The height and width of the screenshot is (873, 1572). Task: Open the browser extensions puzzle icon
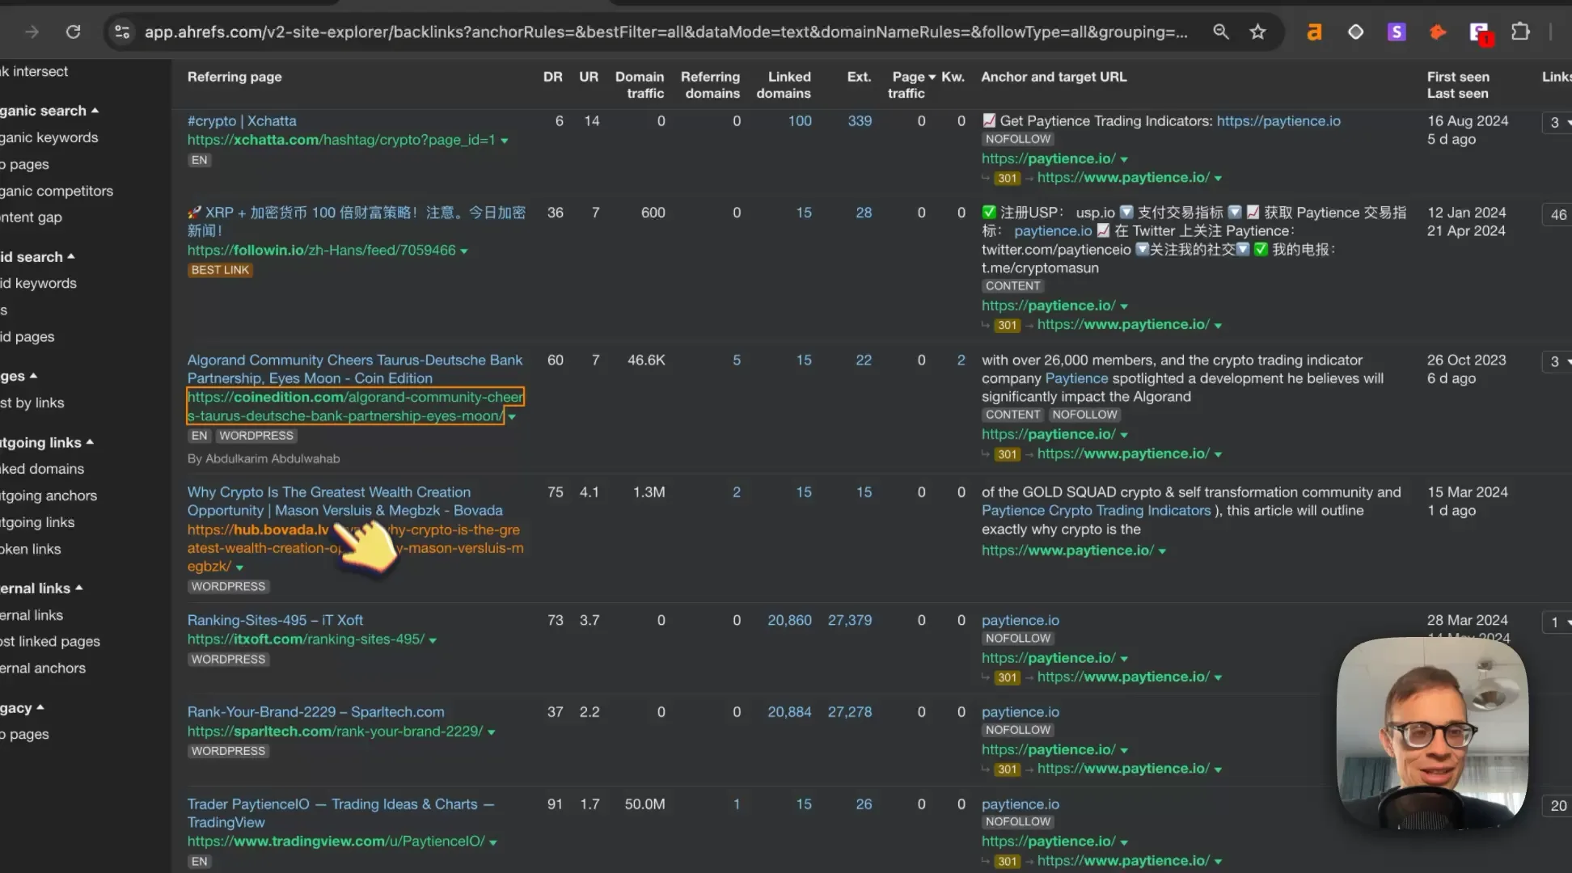pyautogui.click(x=1520, y=32)
